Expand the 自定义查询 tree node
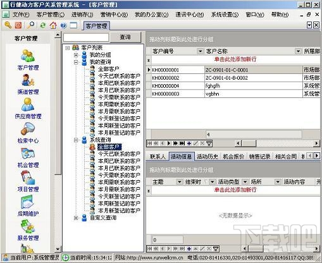This screenshot has width=322, height=263. 76,218
